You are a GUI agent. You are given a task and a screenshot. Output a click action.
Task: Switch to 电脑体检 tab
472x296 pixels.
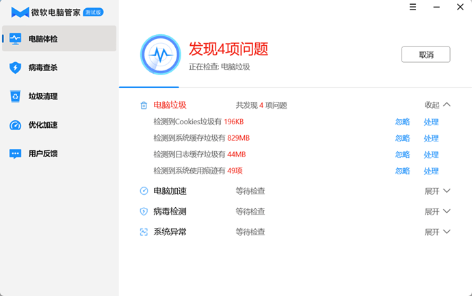60,38
